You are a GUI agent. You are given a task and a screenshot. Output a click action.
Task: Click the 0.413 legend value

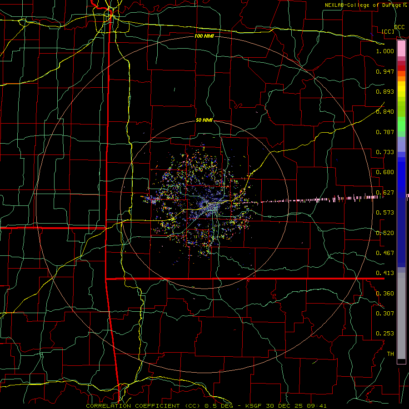pyautogui.click(x=385, y=273)
